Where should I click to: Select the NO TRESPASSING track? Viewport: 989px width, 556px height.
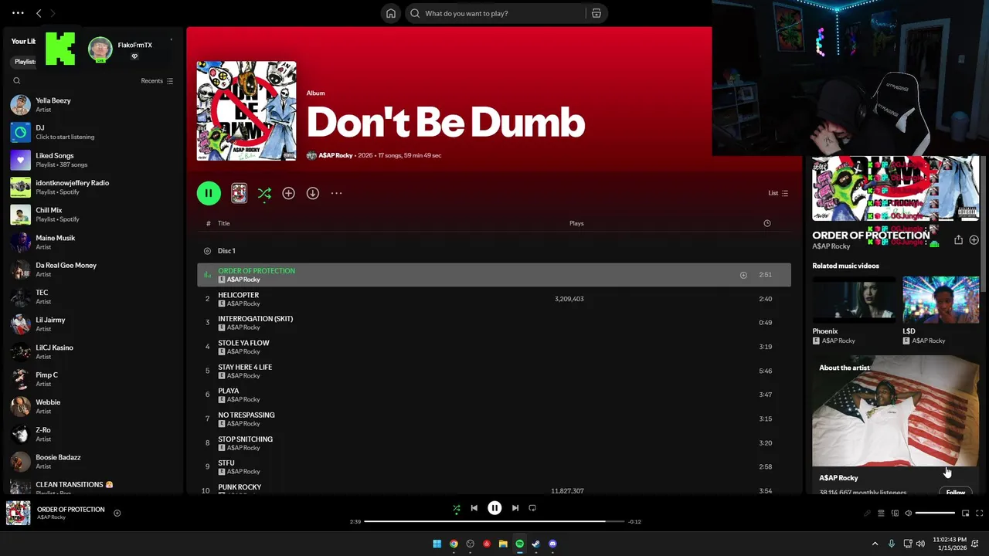pos(494,419)
